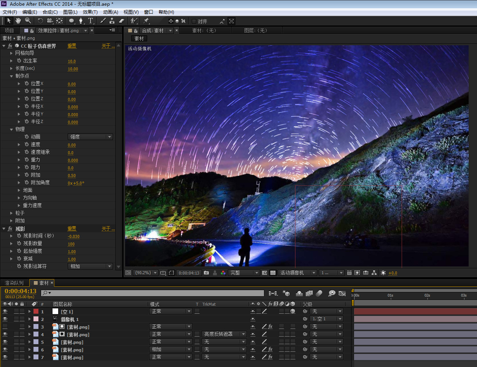Open grid and guide options icon

163,273
